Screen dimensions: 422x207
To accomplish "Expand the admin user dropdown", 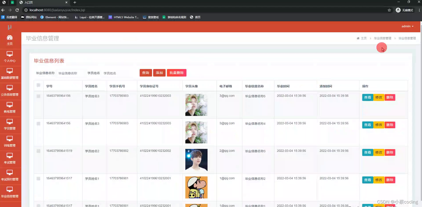I will (407, 26).
